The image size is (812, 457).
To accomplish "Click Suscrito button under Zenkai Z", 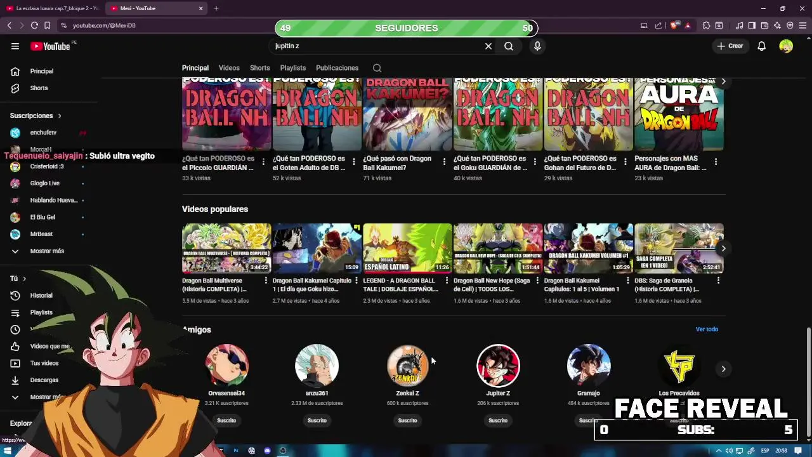I will (x=407, y=420).
